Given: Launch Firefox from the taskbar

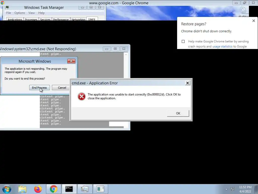Looking at the screenshot, I should [x=38, y=189].
